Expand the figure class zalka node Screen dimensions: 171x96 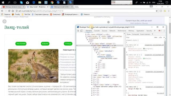(92, 85)
